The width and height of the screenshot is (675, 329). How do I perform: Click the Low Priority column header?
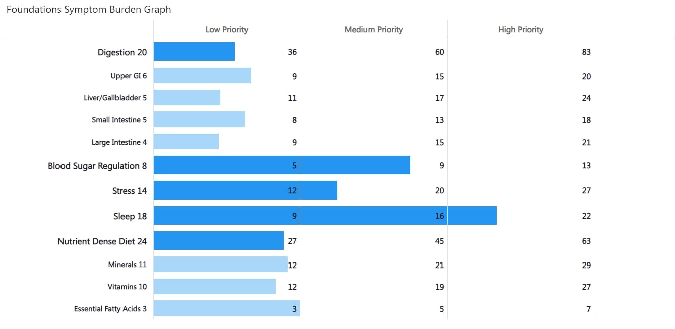click(227, 30)
